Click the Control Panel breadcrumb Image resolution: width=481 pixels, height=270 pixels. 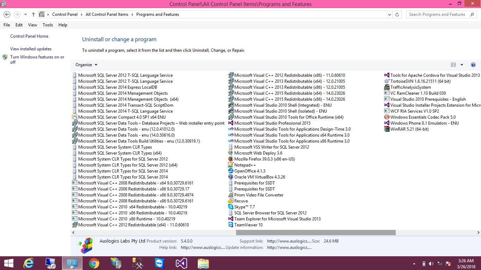click(x=65, y=14)
